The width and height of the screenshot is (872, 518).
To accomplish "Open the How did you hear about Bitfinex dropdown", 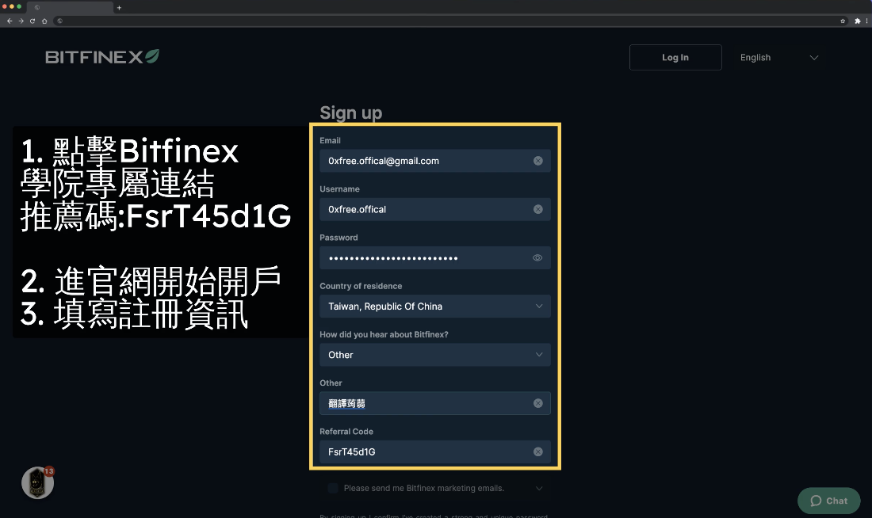I will coord(435,355).
